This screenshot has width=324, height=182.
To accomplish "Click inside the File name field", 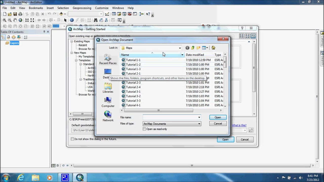I will pyautogui.click(x=170, y=117).
